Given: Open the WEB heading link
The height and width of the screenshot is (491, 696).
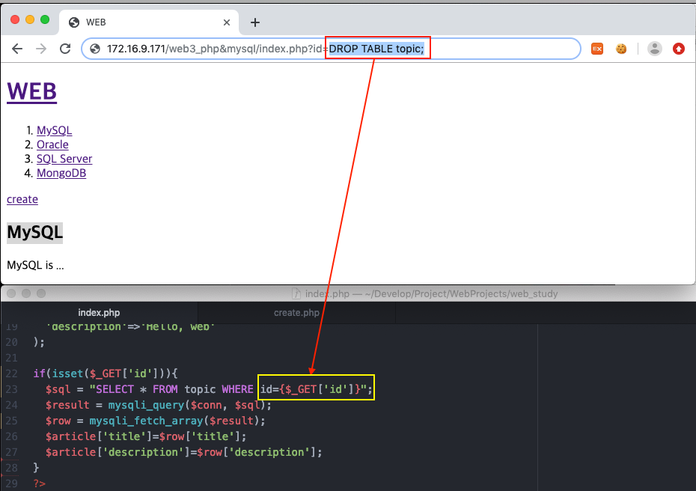Looking at the screenshot, I should click(x=32, y=91).
